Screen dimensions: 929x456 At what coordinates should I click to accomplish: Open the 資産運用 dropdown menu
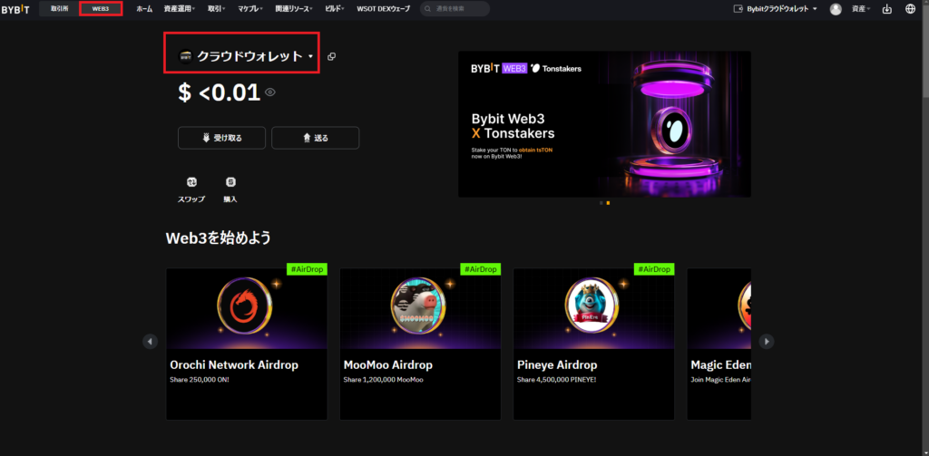pyautogui.click(x=180, y=9)
